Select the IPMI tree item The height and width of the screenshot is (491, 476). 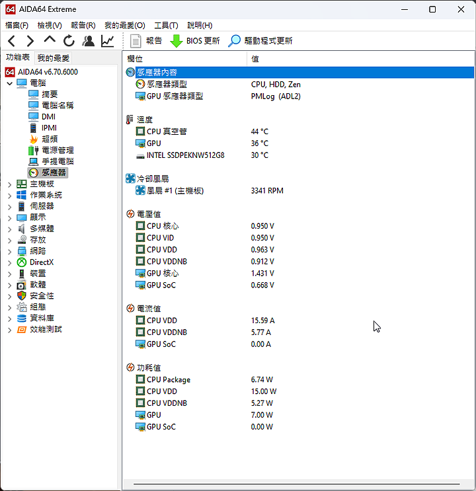pos(42,128)
